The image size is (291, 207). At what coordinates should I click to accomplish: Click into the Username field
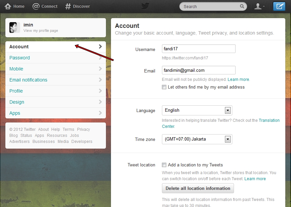click(x=199, y=49)
